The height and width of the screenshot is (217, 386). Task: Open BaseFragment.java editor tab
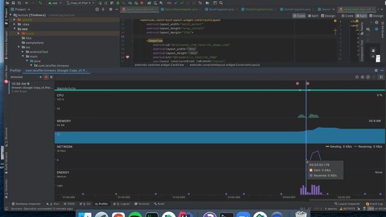(221, 10)
